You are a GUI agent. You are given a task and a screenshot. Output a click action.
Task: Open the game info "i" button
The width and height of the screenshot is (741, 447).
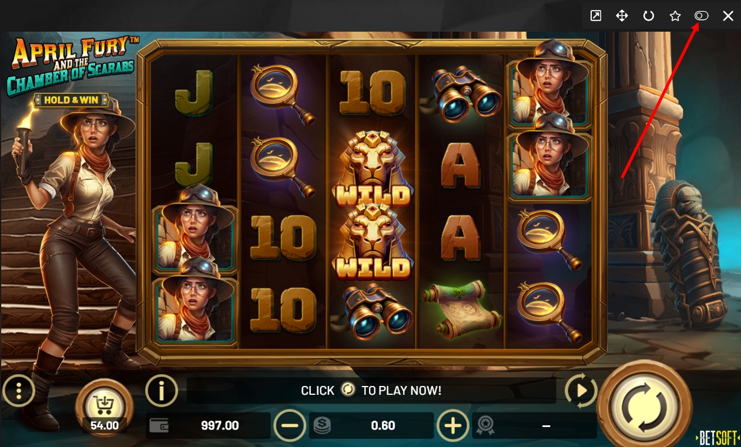pyautogui.click(x=161, y=390)
